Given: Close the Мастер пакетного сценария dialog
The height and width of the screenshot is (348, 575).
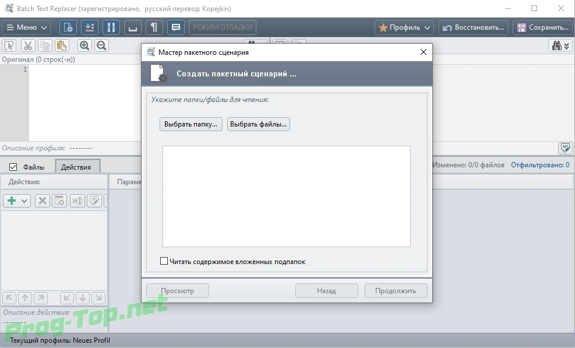Looking at the screenshot, I should (423, 52).
